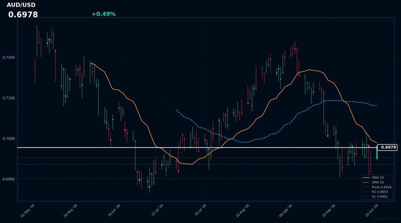Viewport: 401px width, 223px height.
Task: Click the 0.6900 price axis label
Action: tap(8, 179)
